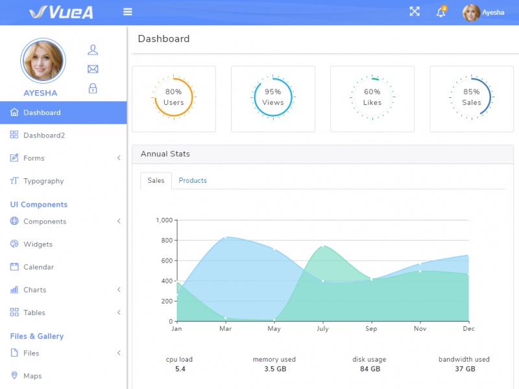The image size is (519, 389).
Task: Click the lock icon in the profile panel
Action: click(92, 88)
